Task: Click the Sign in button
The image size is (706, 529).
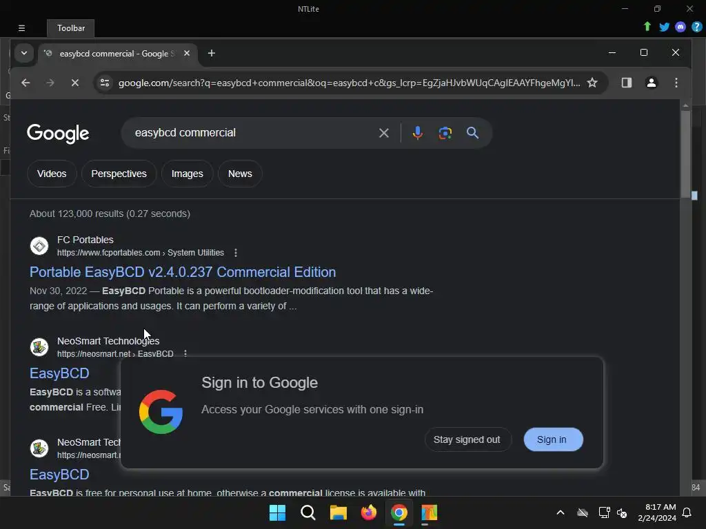Action: (x=553, y=439)
